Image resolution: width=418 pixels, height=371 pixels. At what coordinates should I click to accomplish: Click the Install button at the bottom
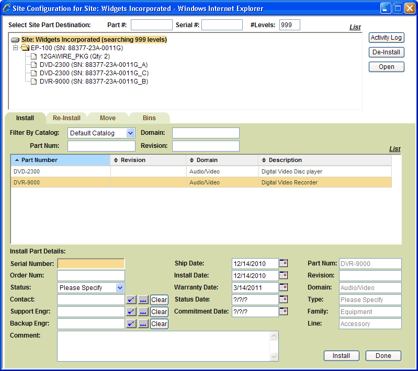(342, 356)
